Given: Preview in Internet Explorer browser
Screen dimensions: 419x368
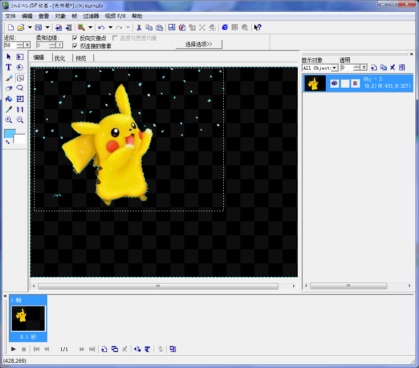Looking at the screenshot, I should [225, 27].
